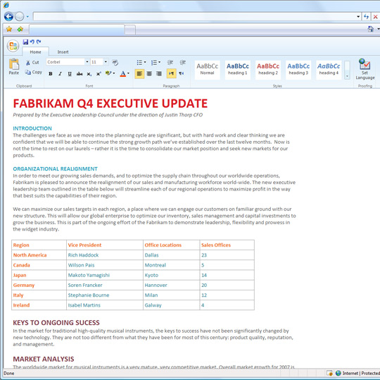Viewport: 380px width, 380px height.
Task: Apply the Normal style
Action: pyautogui.click(x=207, y=70)
